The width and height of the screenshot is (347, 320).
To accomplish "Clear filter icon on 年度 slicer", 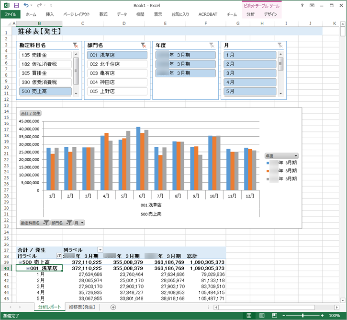I will click(x=212, y=45).
